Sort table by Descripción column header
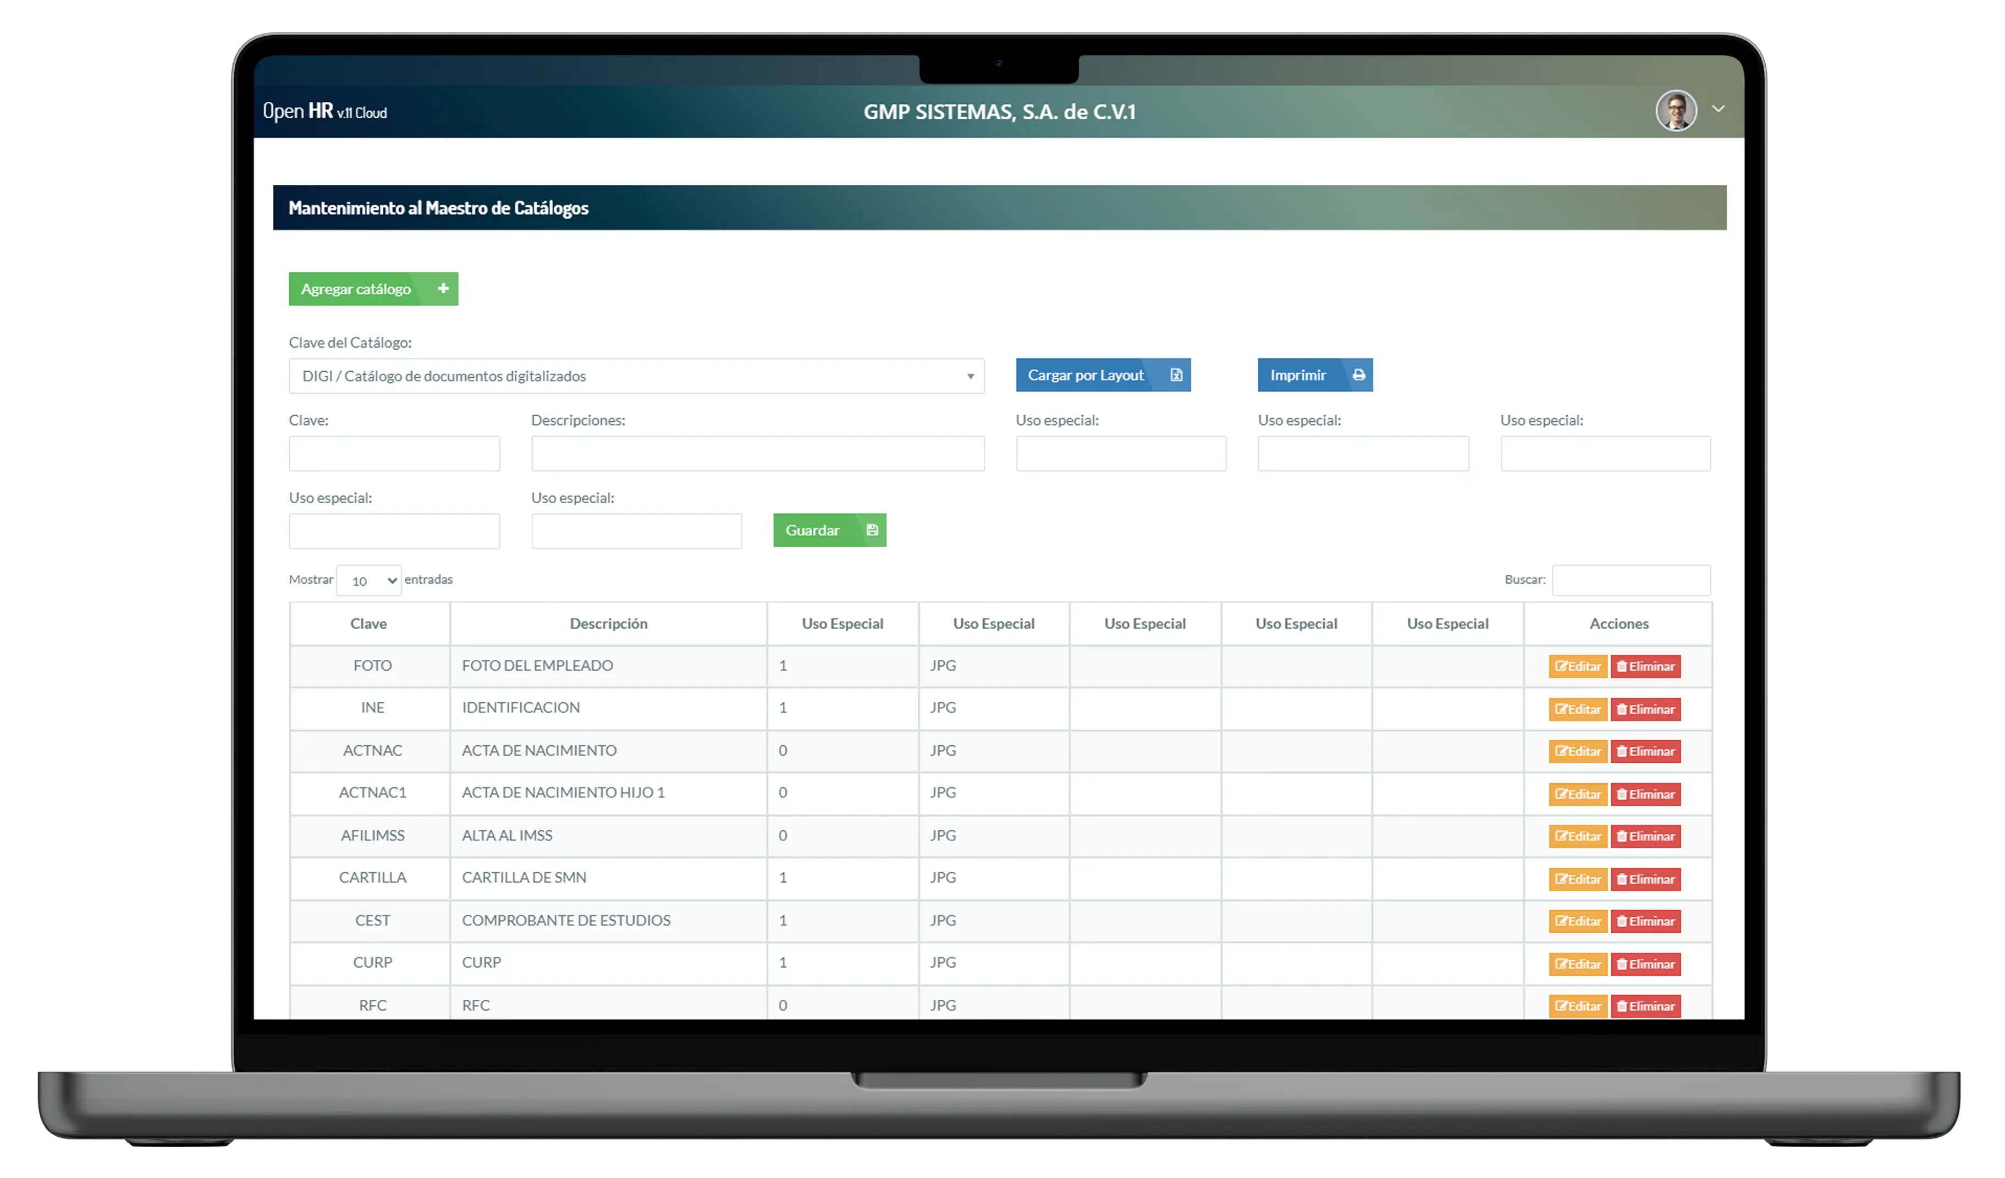2005x1178 pixels. 608,624
